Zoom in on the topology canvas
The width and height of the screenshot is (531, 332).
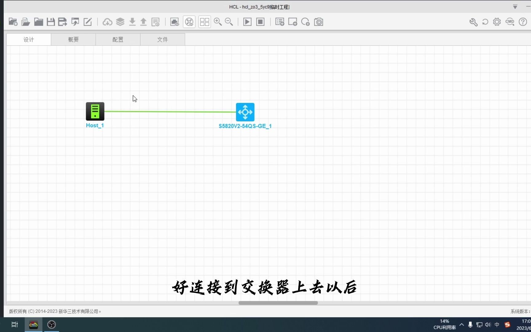(218, 22)
